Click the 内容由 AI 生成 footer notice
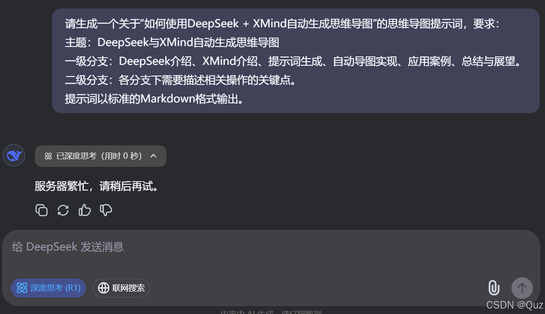This screenshot has height=314, width=545. [x=271, y=312]
